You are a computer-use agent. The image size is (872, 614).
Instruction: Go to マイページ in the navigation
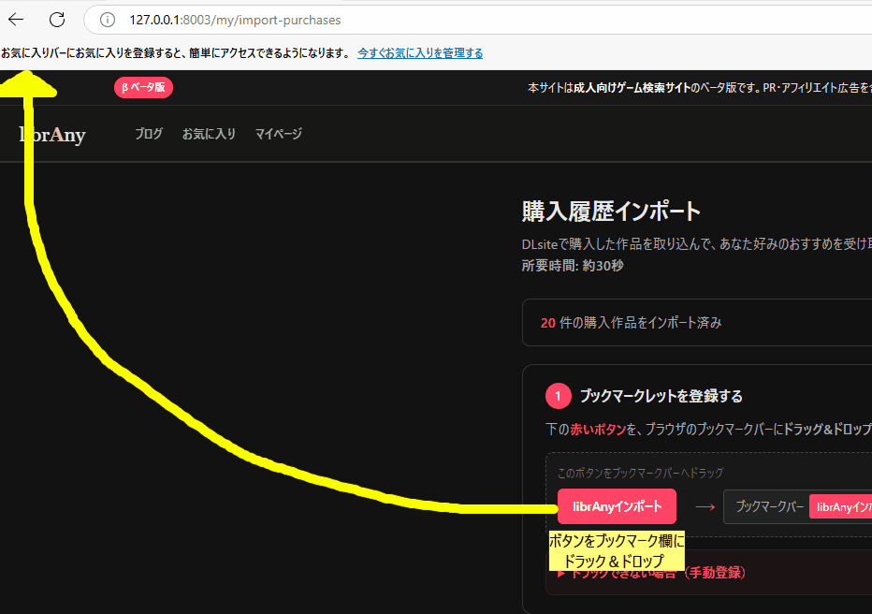point(279,134)
